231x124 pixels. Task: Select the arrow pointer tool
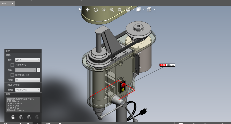click(x=80, y=10)
